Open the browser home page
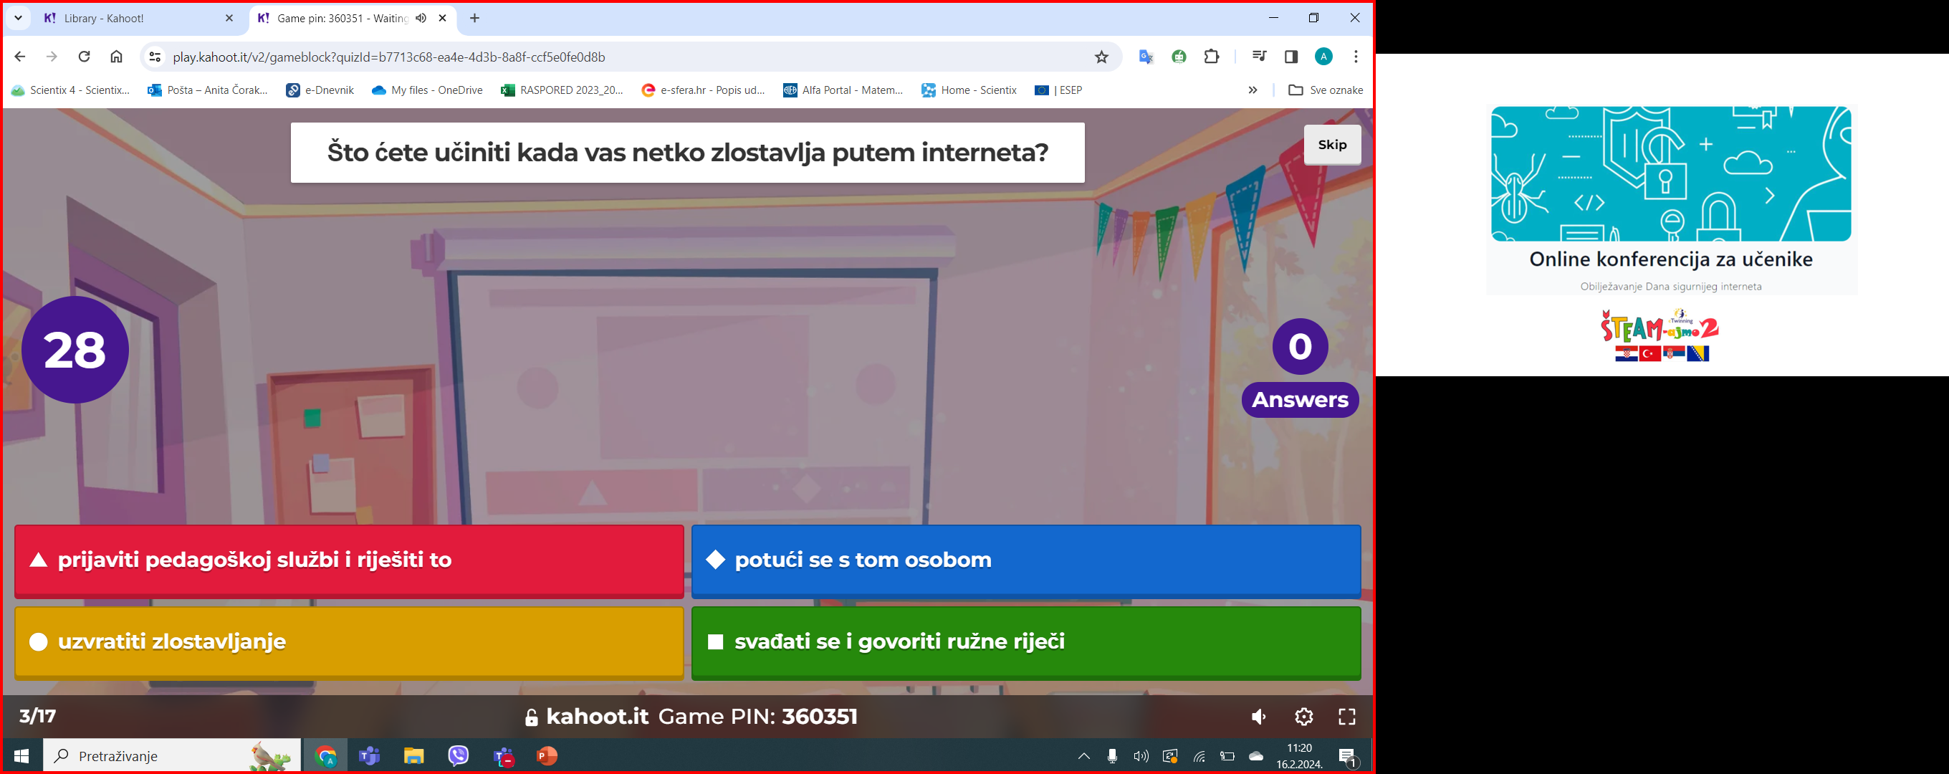 coord(117,57)
